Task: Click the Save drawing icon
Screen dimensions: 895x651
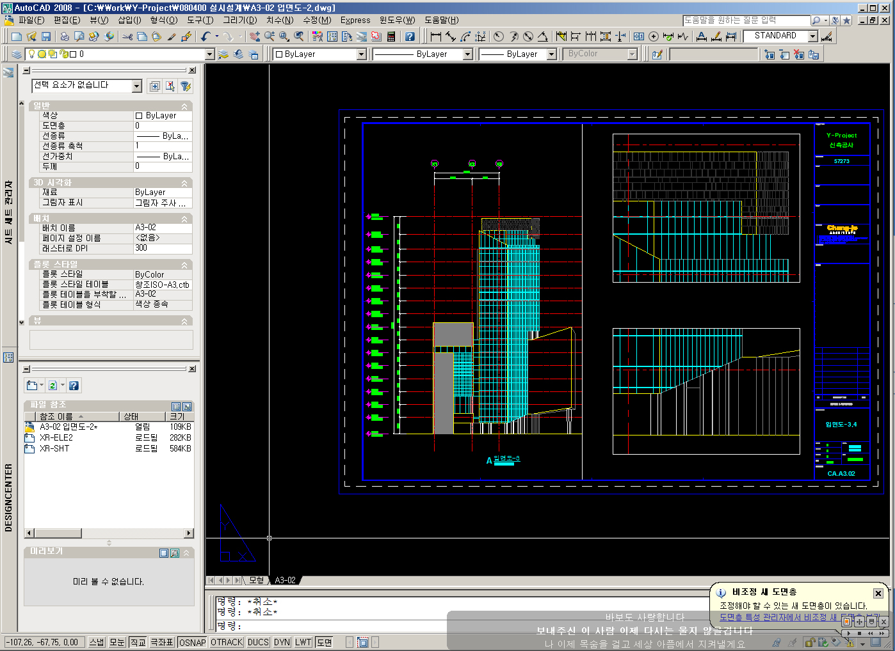Action: 45,36
